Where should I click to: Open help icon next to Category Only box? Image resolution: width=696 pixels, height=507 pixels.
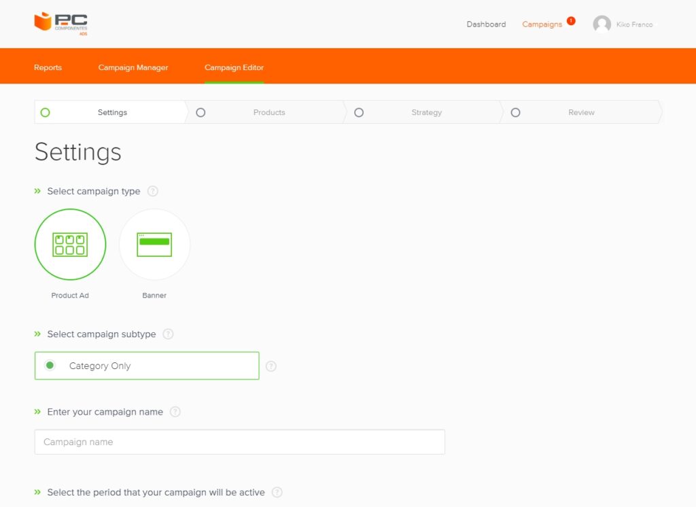[x=271, y=366]
